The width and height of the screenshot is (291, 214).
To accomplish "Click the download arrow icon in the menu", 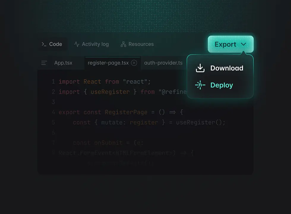I will point(200,68).
